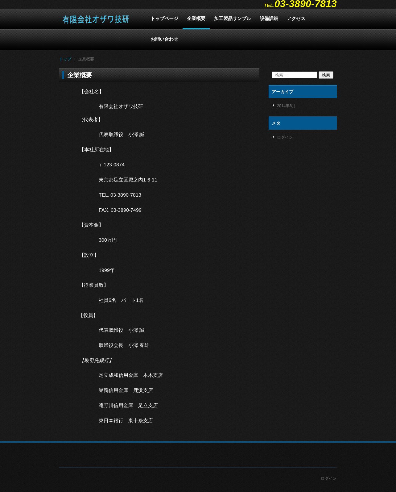Click the 【資本金】 label
The height and width of the screenshot is (492, 396).
tap(91, 225)
